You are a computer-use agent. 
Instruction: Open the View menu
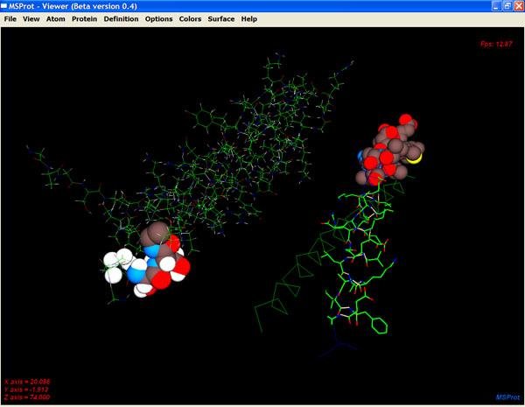pyautogui.click(x=31, y=19)
